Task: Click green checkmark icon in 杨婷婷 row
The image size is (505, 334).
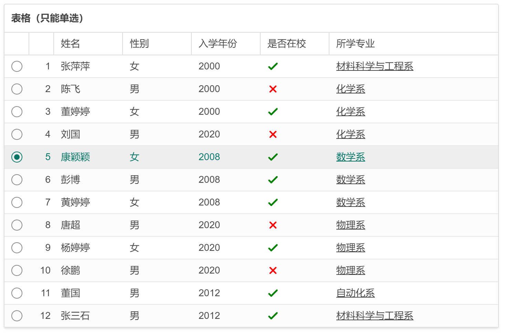Action: click(273, 248)
